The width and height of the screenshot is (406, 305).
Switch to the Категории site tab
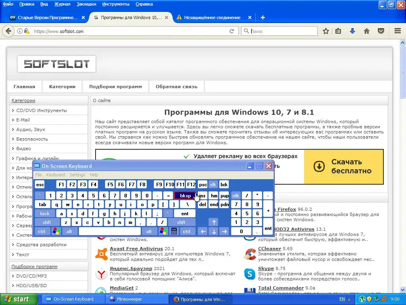pyautogui.click(x=62, y=87)
